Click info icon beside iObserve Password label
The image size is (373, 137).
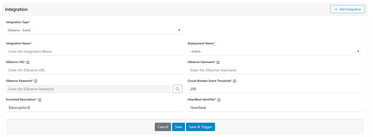pos(36,81)
